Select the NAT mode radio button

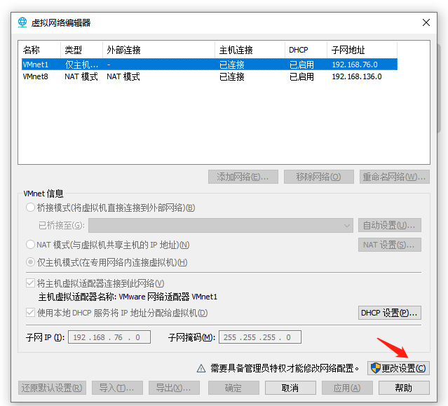click(x=30, y=245)
